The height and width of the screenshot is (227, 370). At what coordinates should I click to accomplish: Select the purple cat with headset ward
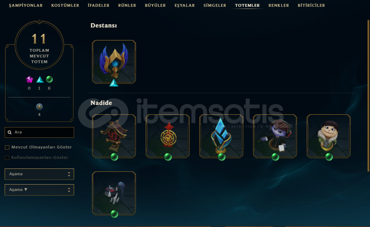pos(275,136)
